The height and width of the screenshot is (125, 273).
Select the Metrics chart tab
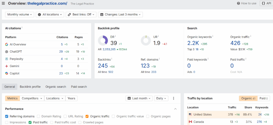[13, 98]
